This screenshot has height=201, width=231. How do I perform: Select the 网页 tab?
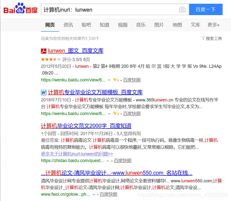pyautogui.click(x=50, y=25)
